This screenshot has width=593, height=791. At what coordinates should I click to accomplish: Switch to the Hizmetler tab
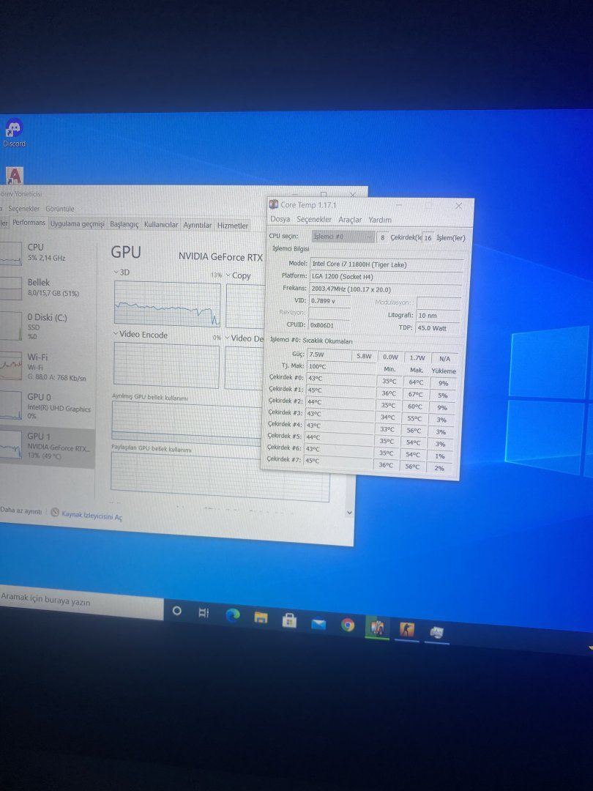(x=233, y=226)
